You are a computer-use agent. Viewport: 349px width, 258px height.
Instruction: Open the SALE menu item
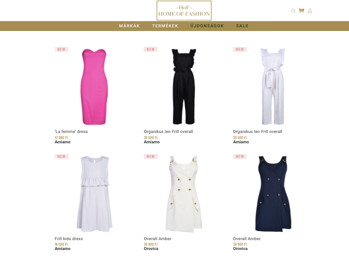[242, 26]
